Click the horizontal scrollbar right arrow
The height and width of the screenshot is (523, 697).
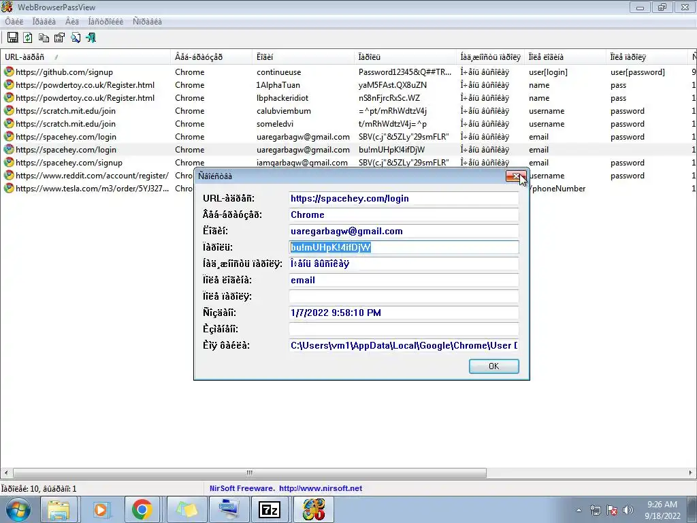(691, 473)
